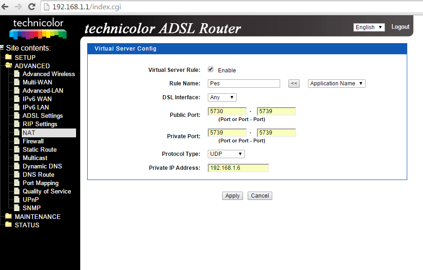Click the page icon beside UPnP
This screenshot has height=270, width=423.
17,199
